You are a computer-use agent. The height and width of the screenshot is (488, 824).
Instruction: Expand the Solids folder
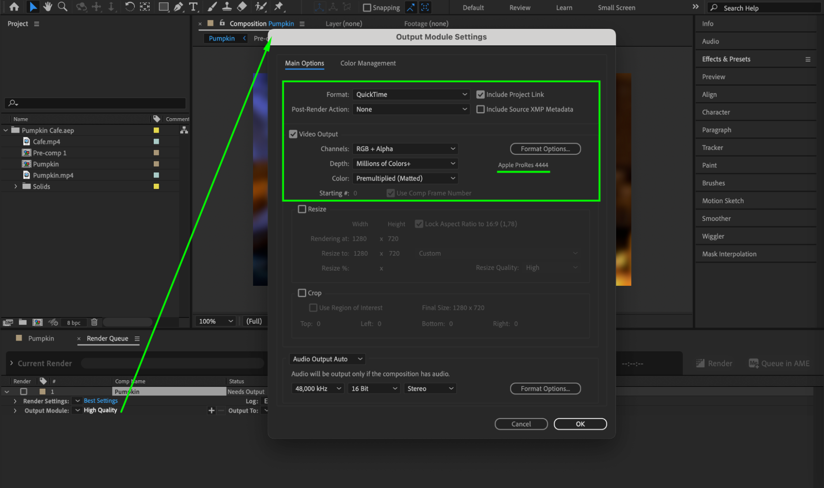(16, 187)
